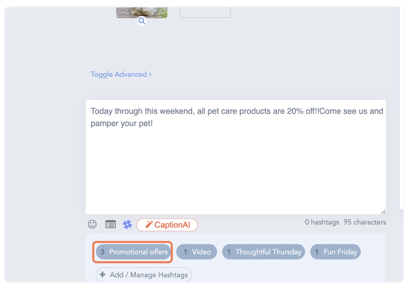This screenshot has width=411, height=291.
Task: Open Add / Manage Hashtags
Action: click(144, 275)
